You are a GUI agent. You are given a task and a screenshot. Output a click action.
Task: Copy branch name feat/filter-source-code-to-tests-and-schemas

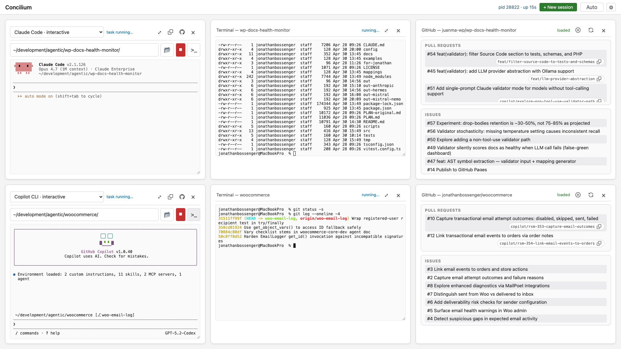click(x=599, y=62)
